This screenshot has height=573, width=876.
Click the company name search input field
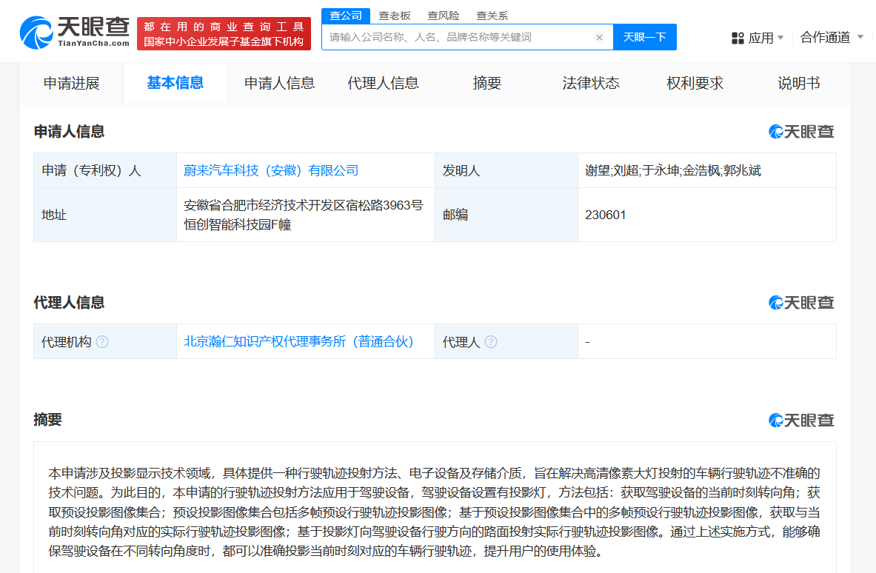(459, 38)
